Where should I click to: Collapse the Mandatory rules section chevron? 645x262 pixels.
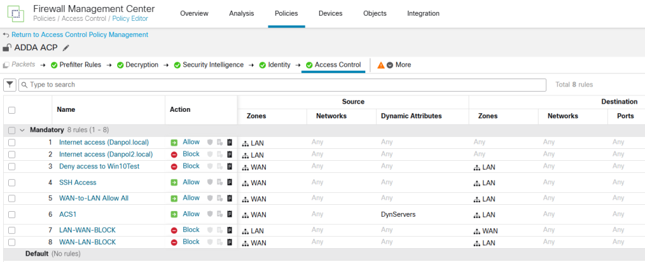[x=22, y=130]
